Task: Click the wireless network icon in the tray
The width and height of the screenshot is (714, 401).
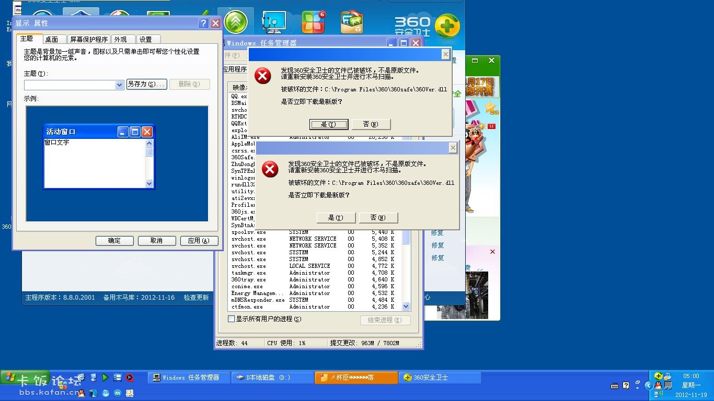Action: [659, 394]
